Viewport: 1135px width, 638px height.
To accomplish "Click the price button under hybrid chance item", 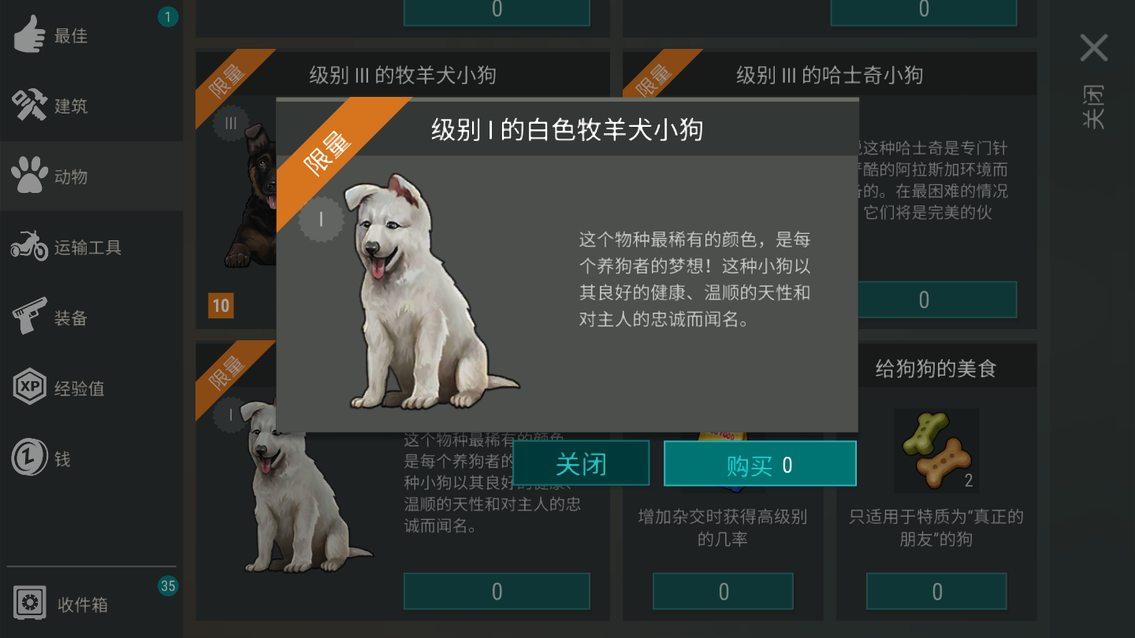I will [723, 592].
